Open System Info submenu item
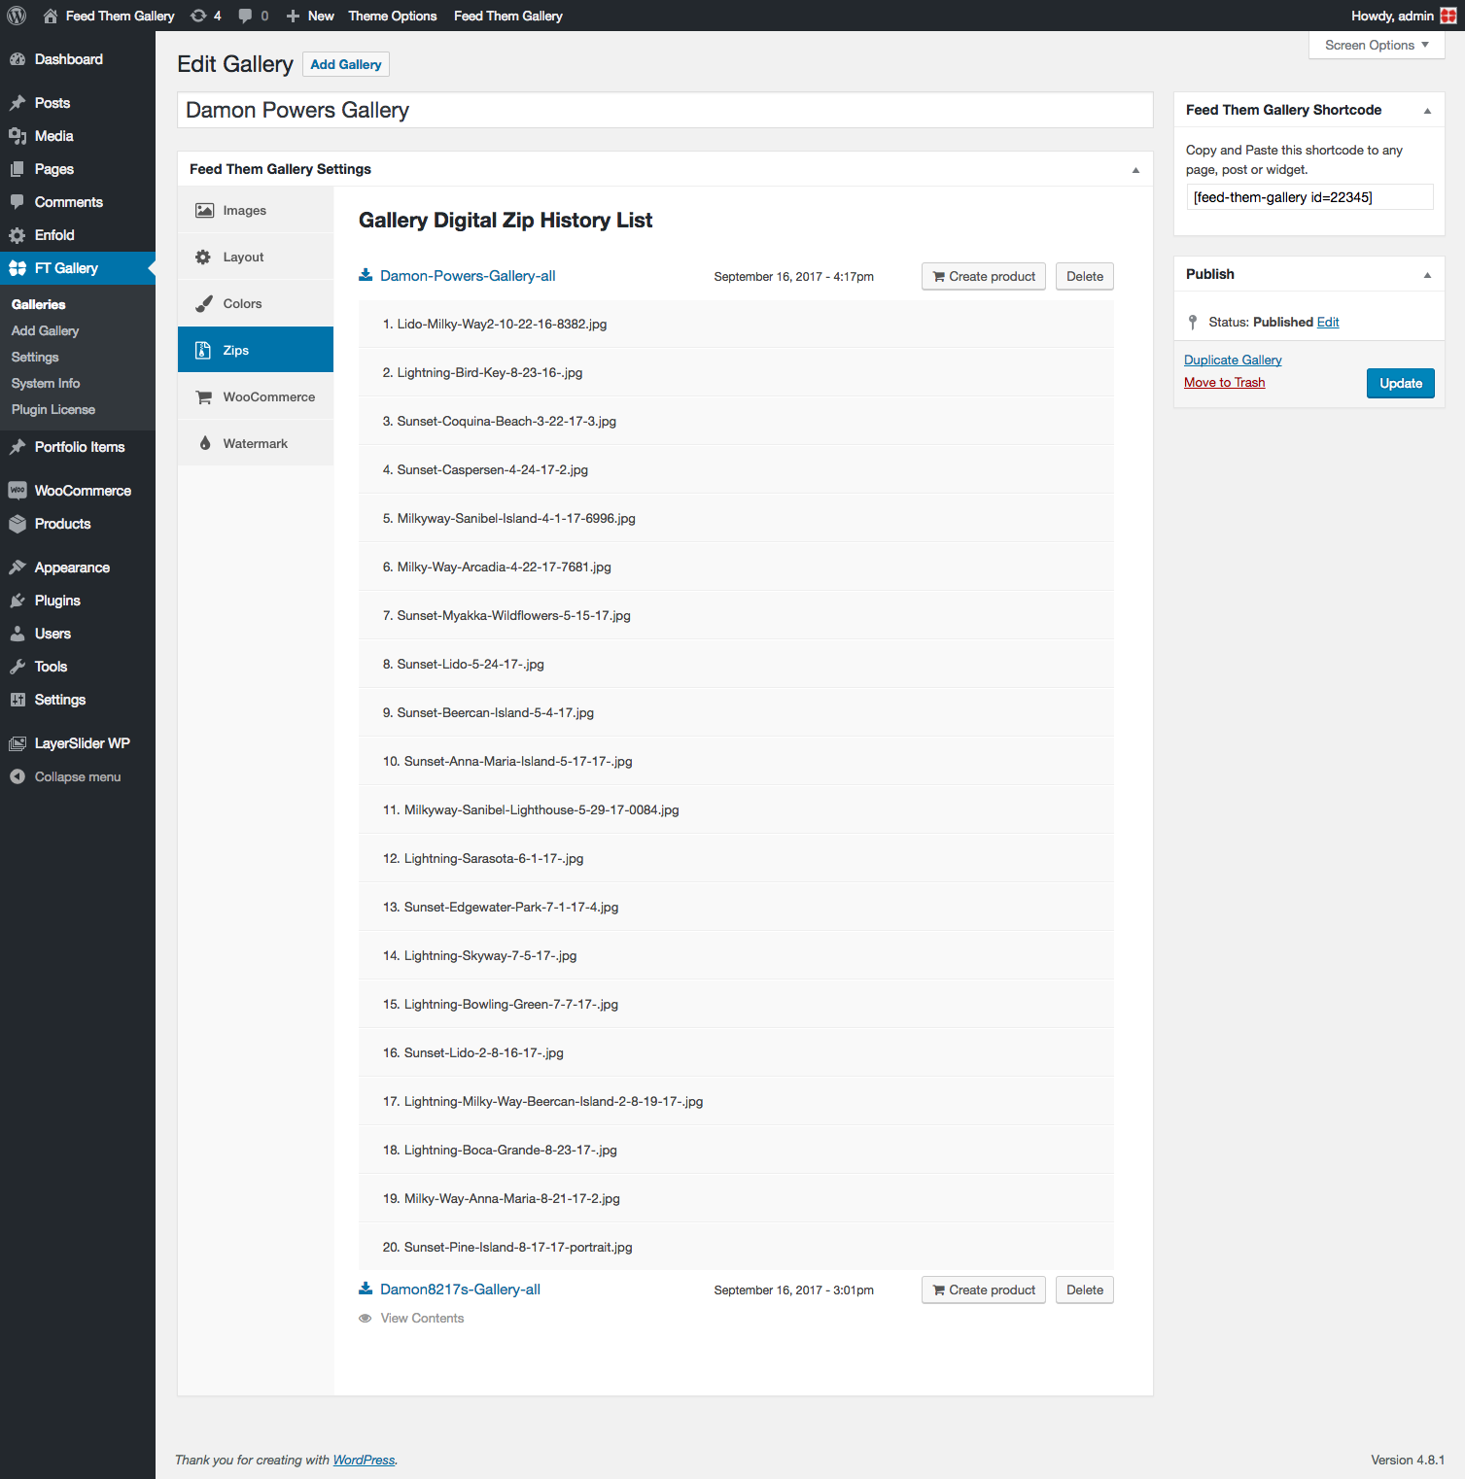1465x1479 pixels. (x=46, y=383)
